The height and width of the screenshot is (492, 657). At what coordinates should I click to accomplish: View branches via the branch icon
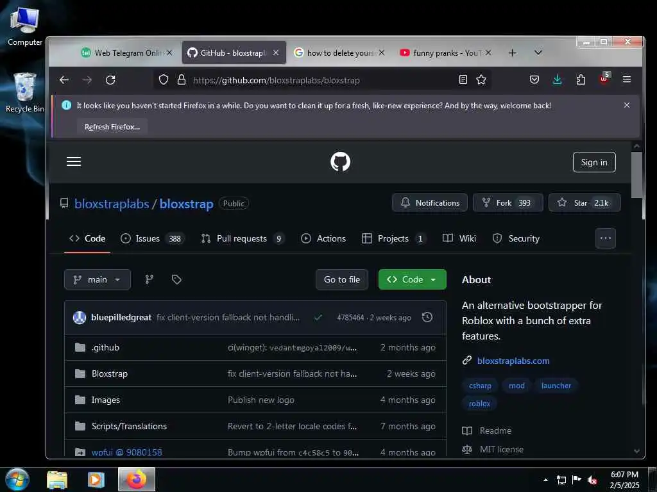pos(149,279)
